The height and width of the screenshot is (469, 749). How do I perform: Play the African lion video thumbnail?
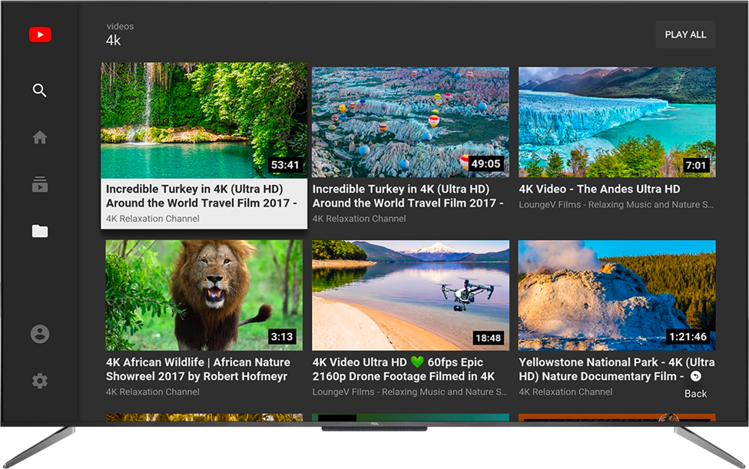[x=204, y=295]
